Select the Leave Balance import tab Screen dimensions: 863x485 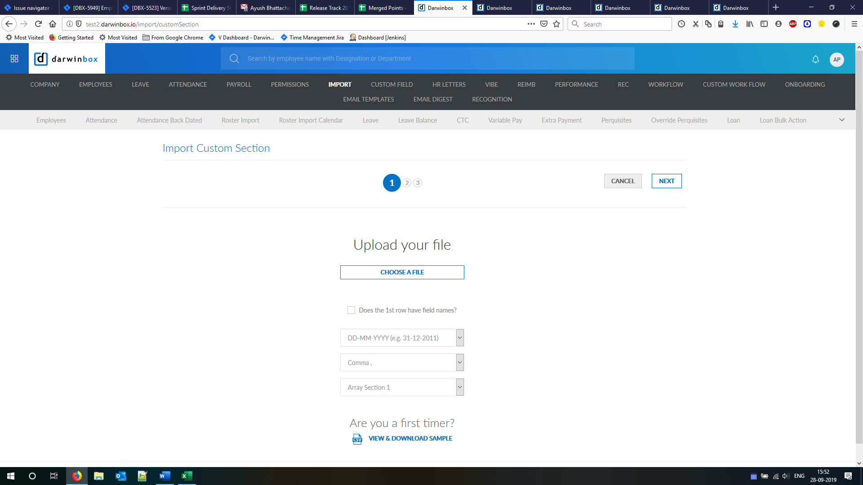click(417, 120)
